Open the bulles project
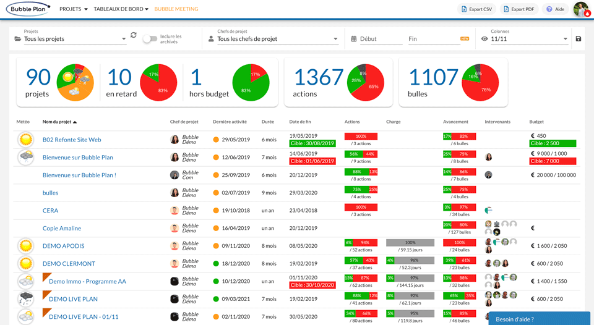The height and width of the screenshot is (325, 594). coord(50,193)
